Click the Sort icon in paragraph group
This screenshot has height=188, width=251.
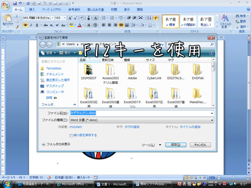click(x=149, y=18)
